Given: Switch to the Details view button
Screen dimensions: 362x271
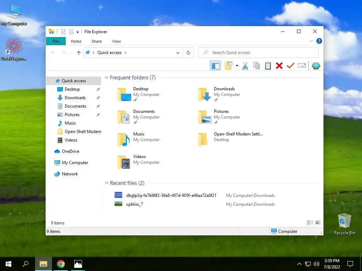Looking at the screenshot, I should pos(310,223).
